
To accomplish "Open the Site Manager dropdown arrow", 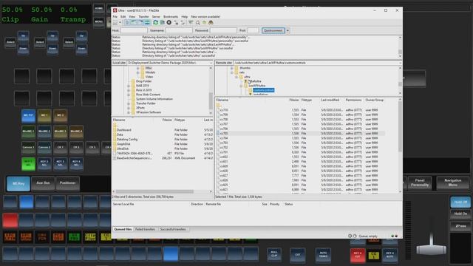I will click(120, 23).
